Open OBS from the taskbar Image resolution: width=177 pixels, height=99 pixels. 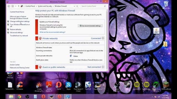(x=27, y=97)
